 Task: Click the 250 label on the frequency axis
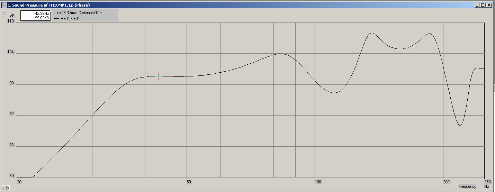pos(487,182)
